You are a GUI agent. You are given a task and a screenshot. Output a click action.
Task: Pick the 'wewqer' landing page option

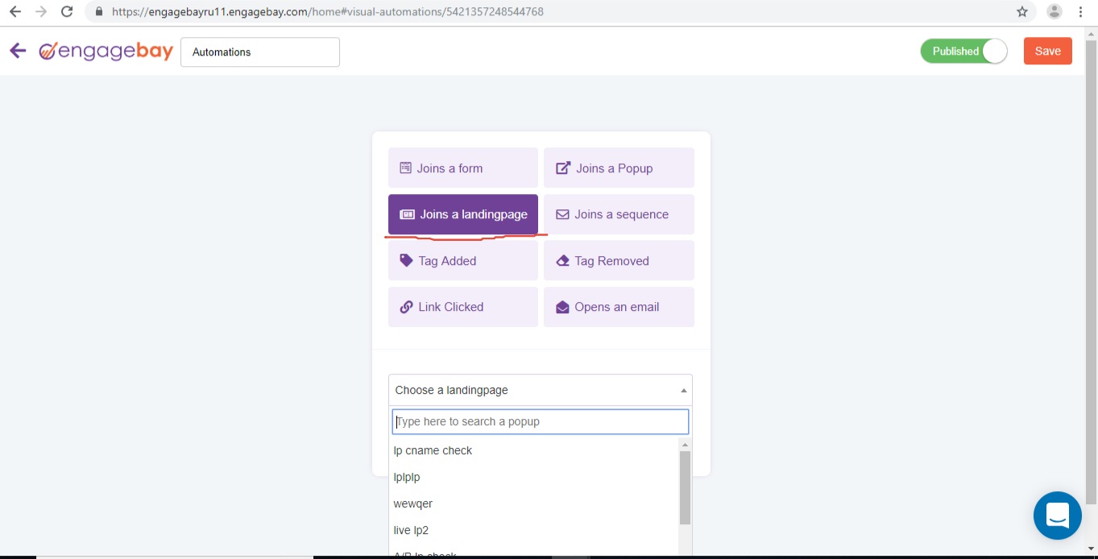tap(413, 504)
